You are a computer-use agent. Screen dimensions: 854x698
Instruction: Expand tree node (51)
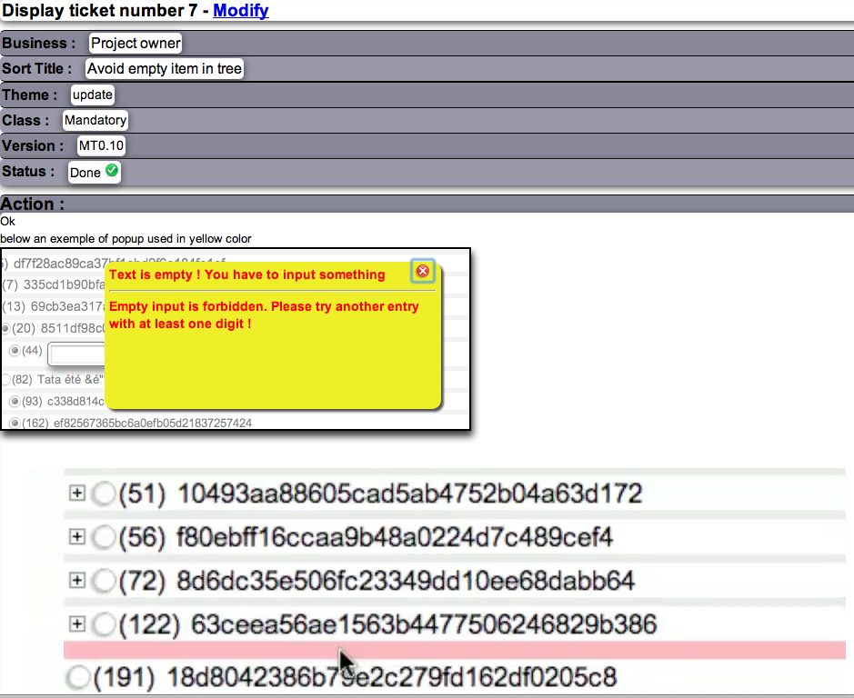tap(76, 494)
